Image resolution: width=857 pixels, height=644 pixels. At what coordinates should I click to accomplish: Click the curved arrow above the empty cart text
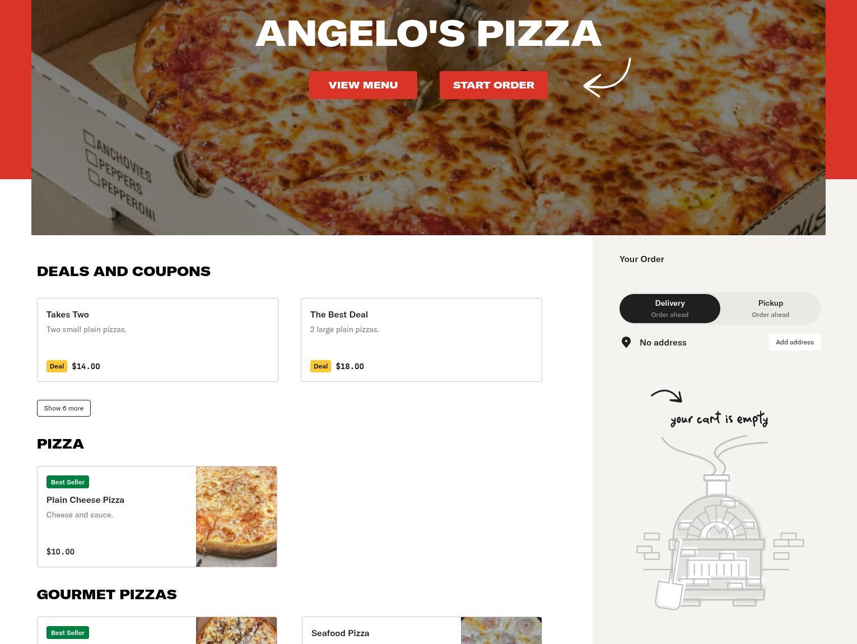point(667,396)
